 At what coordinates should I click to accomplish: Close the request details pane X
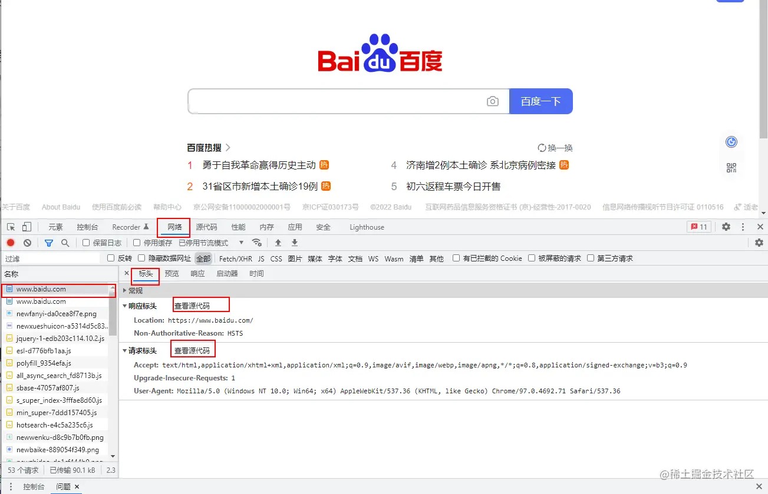[127, 273]
